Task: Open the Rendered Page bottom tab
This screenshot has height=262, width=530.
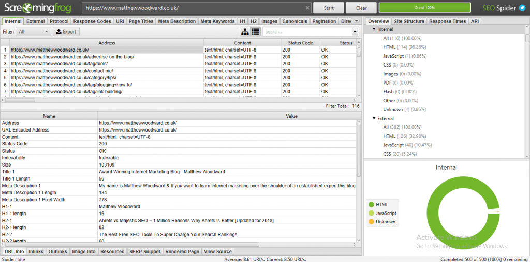Action: (x=183, y=251)
